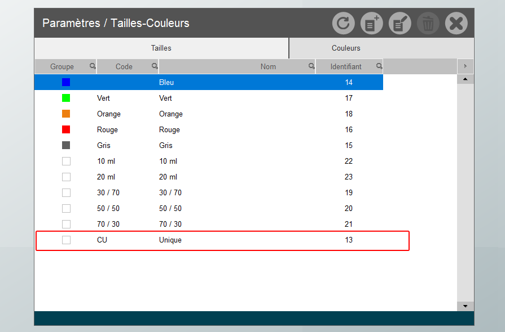Click identifier 16 in Rouge row
The image size is (505, 332).
(349, 129)
